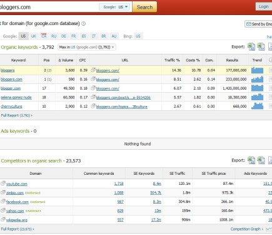Select the SE Traffic value 304.8m
Image resolution: width=272 pixels, height=235 pixels.
pos(184,202)
